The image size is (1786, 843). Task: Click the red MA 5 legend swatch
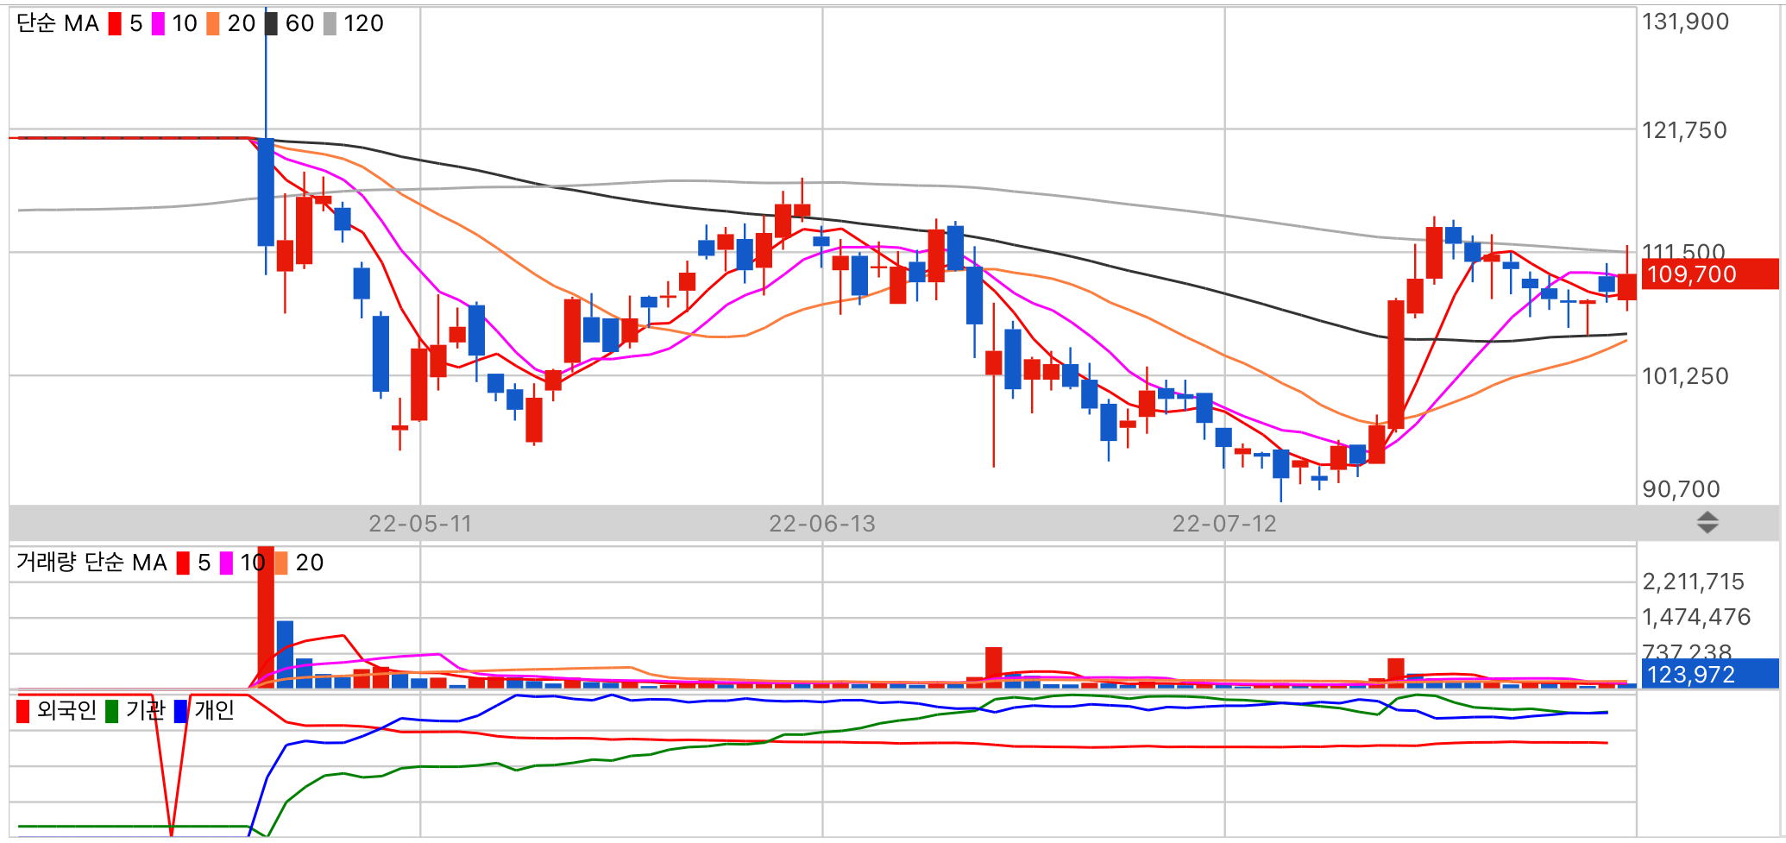point(115,23)
